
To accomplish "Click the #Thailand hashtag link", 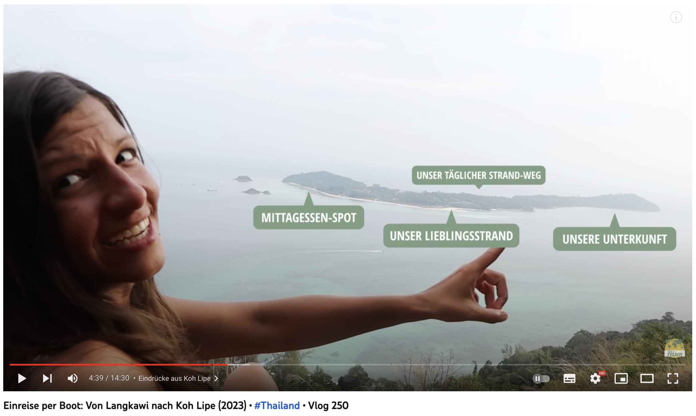I will [x=277, y=406].
